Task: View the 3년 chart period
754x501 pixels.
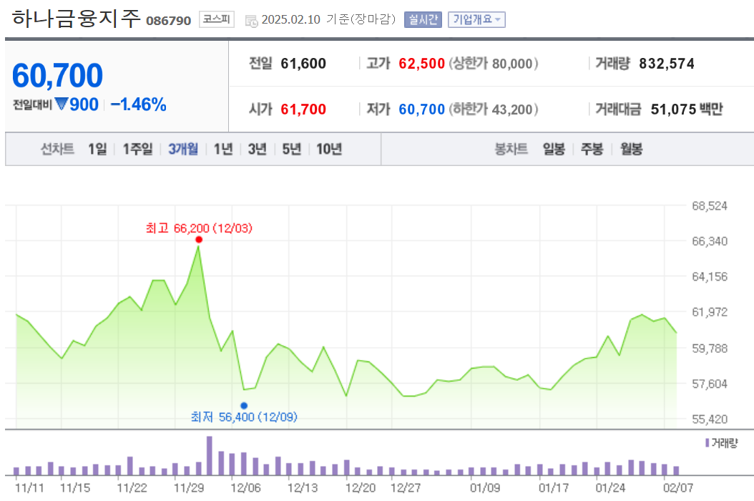Action: coord(257,150)
